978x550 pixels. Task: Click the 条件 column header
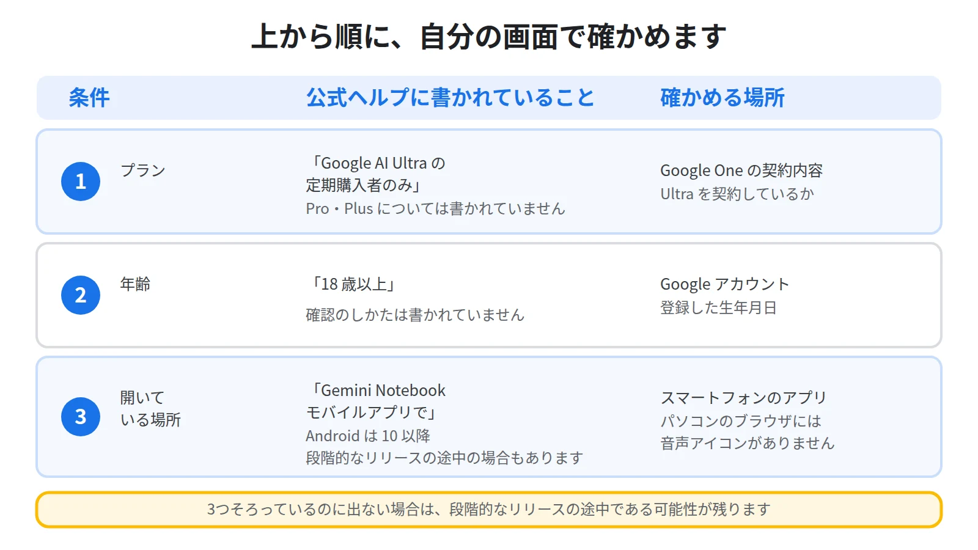pyautogui.click(x=89, y=98)
